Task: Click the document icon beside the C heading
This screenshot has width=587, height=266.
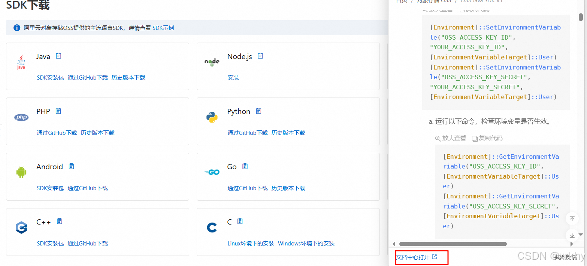Action: (x=240, y=221)
